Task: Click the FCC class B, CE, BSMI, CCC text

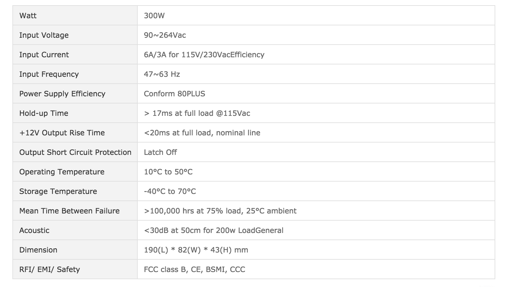Action: [194, 269]
